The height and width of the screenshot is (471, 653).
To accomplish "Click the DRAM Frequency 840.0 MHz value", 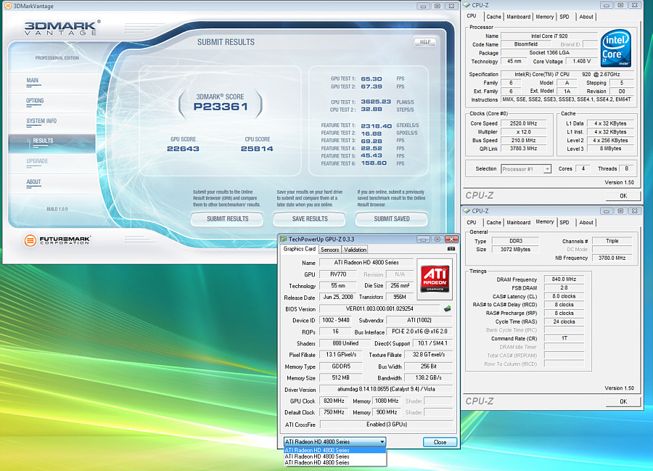I will click(x=564, y=279).
